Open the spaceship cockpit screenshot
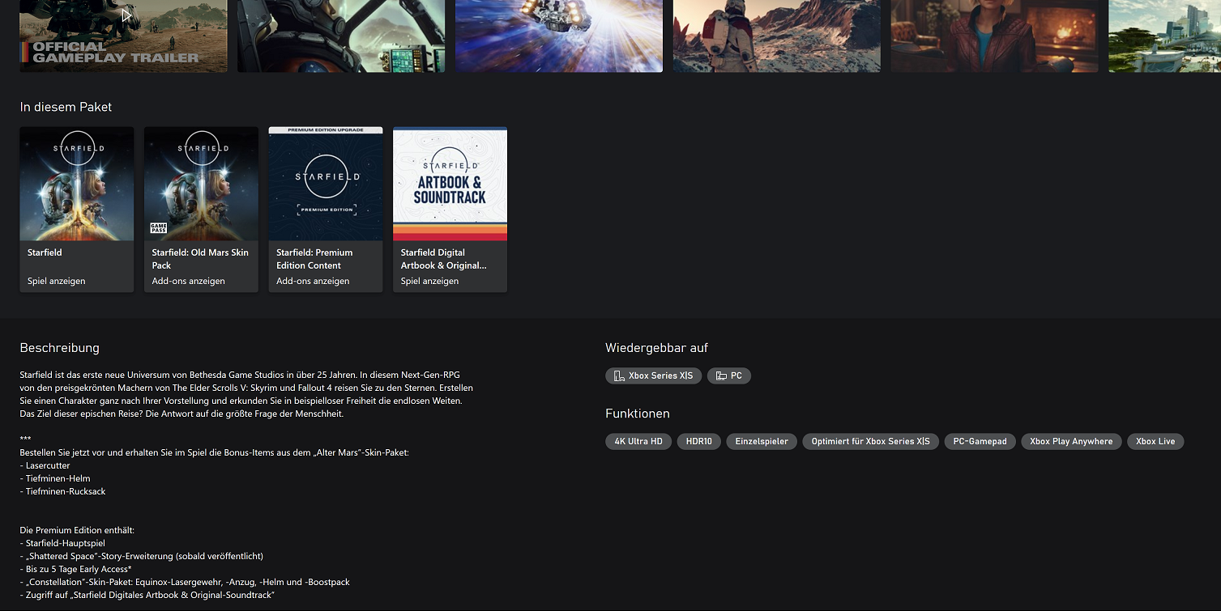This screenshot has width=1221, height=611. 341,36
